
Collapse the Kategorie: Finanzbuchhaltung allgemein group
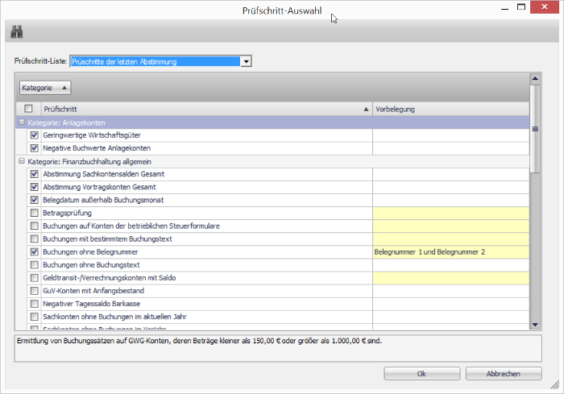point(22,161)
